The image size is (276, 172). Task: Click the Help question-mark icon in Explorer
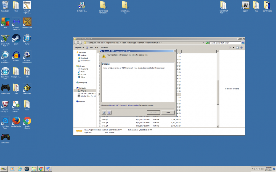coord(242,47)
